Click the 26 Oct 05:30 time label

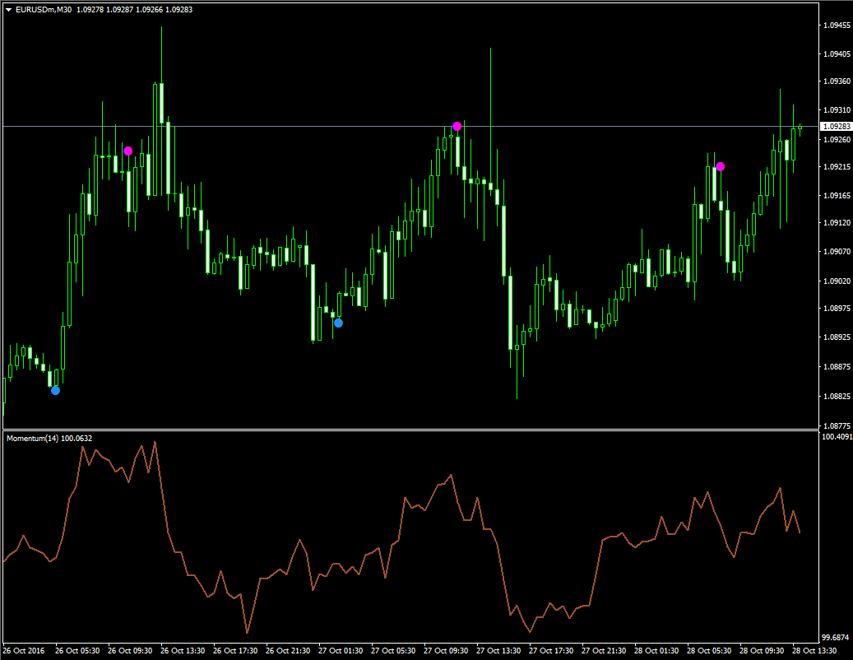77,651
